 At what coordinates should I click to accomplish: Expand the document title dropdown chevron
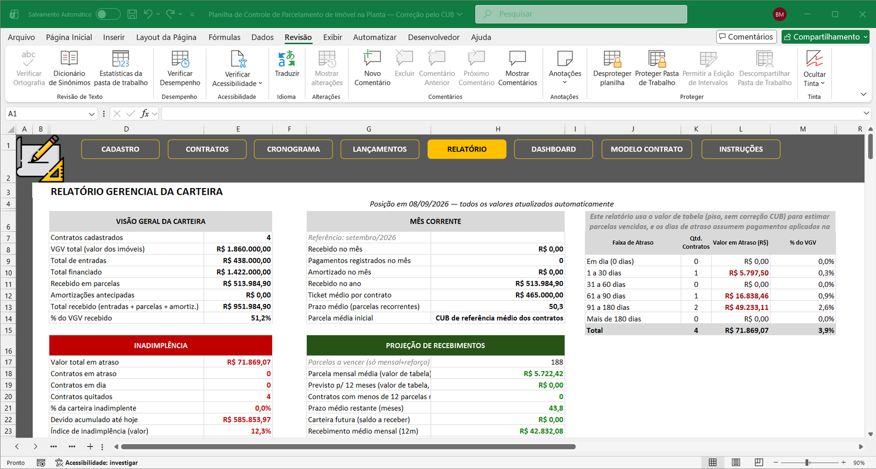pos(459,14)
